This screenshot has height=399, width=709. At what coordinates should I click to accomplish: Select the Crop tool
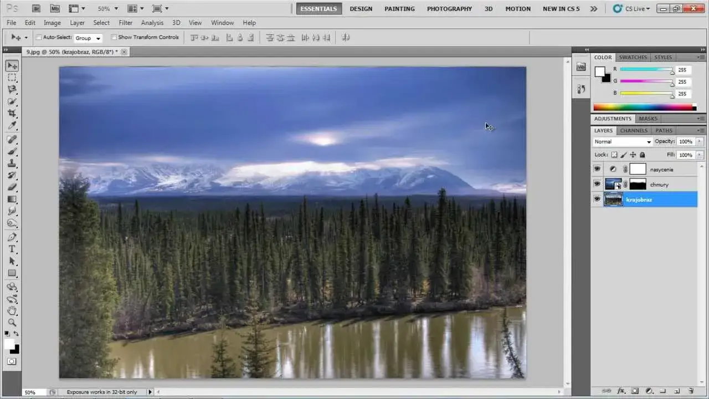click(x=12, y=113)
